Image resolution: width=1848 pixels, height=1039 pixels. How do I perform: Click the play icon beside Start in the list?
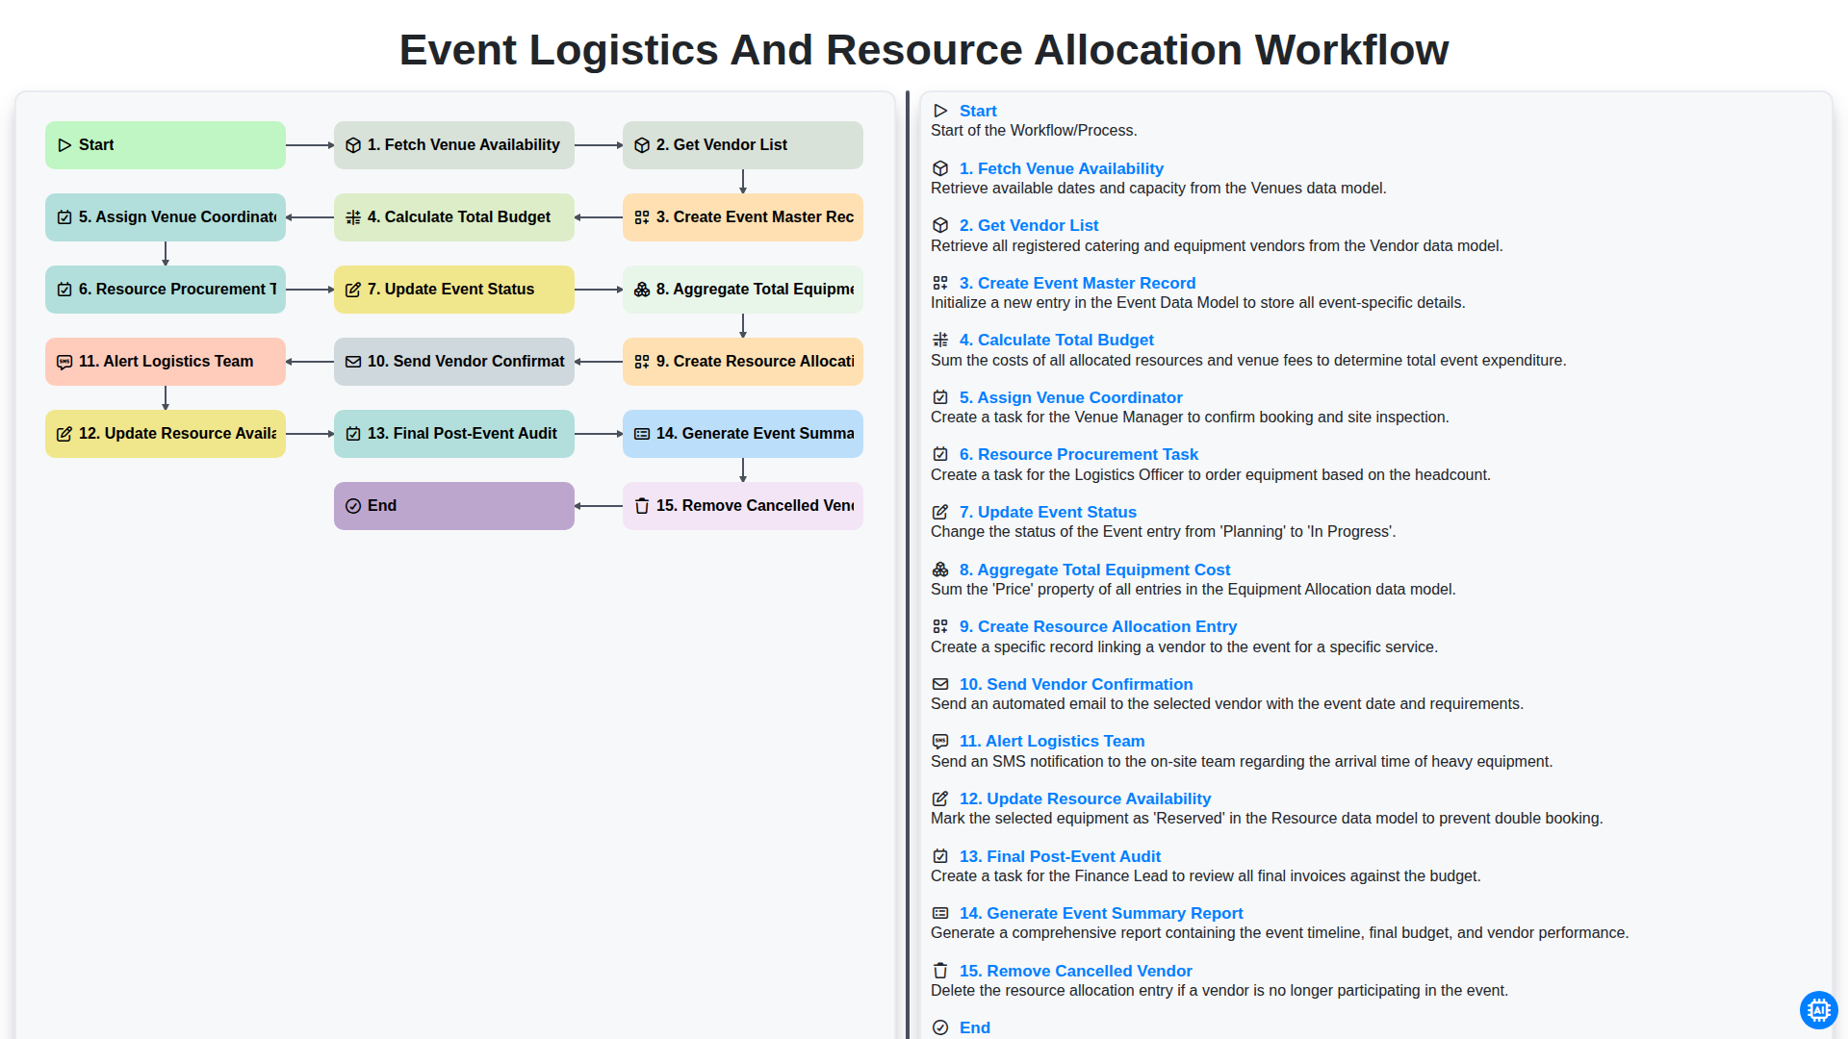940,111
